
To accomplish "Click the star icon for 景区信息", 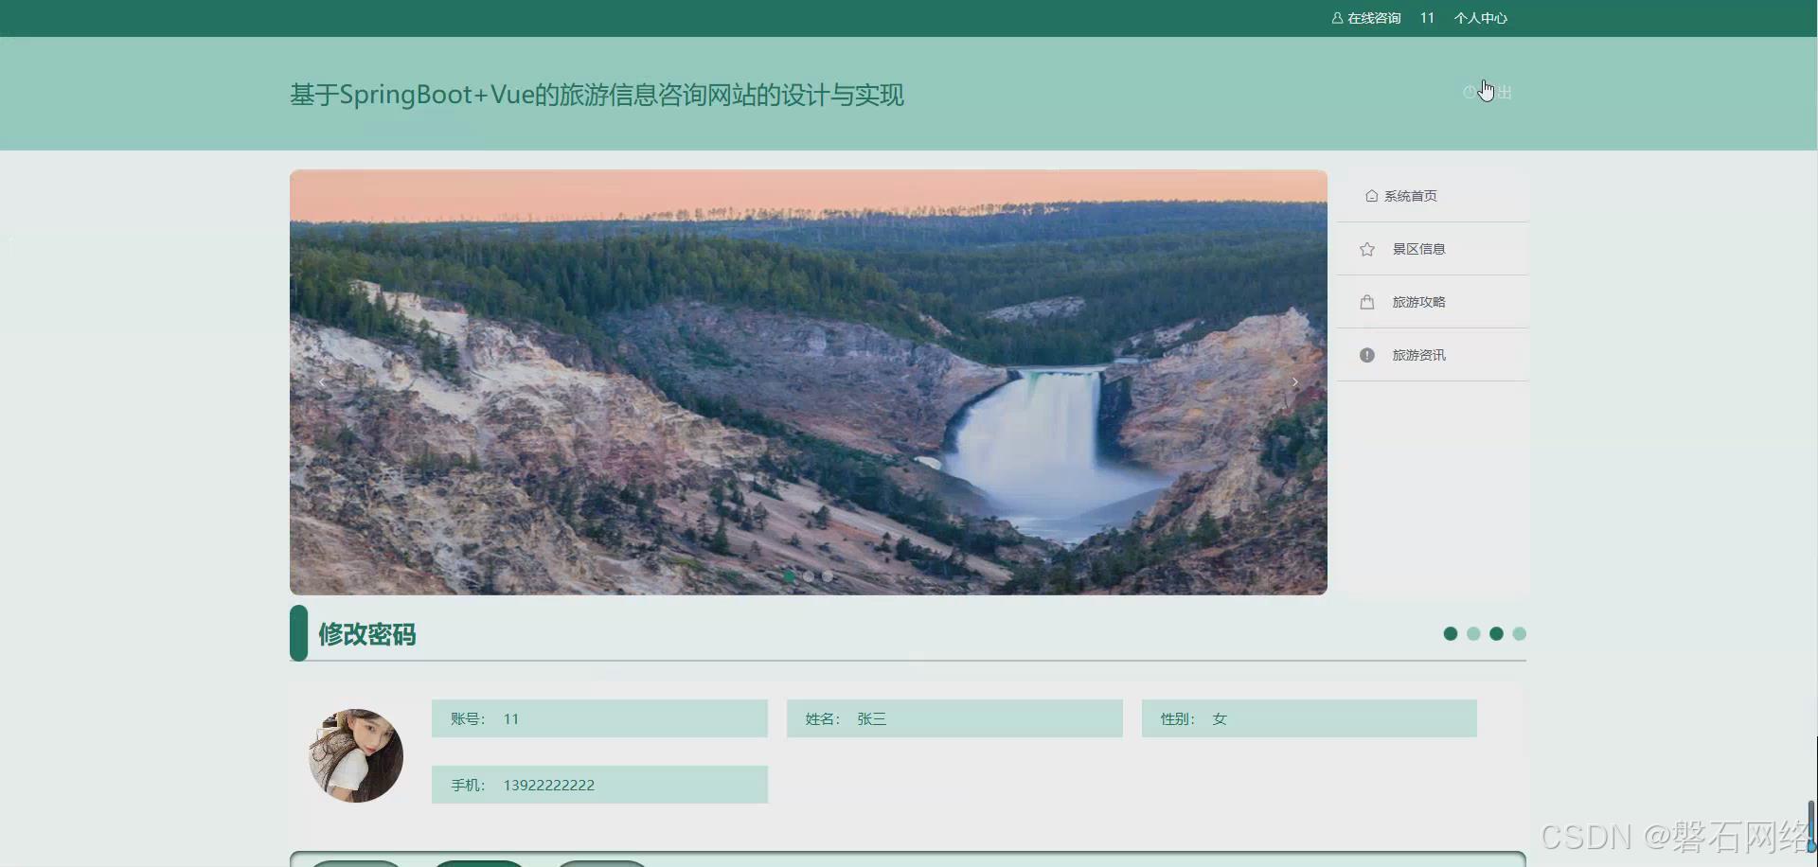I will pos(1366,248).
